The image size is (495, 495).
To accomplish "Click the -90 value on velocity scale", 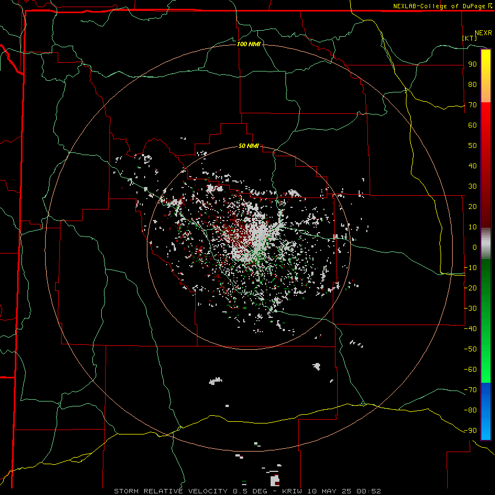I will 470,431.
